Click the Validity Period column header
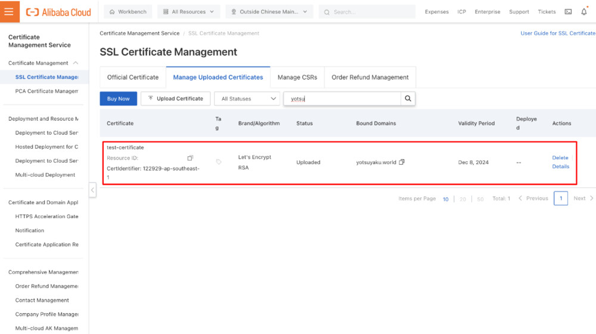 tap(476, 123)
